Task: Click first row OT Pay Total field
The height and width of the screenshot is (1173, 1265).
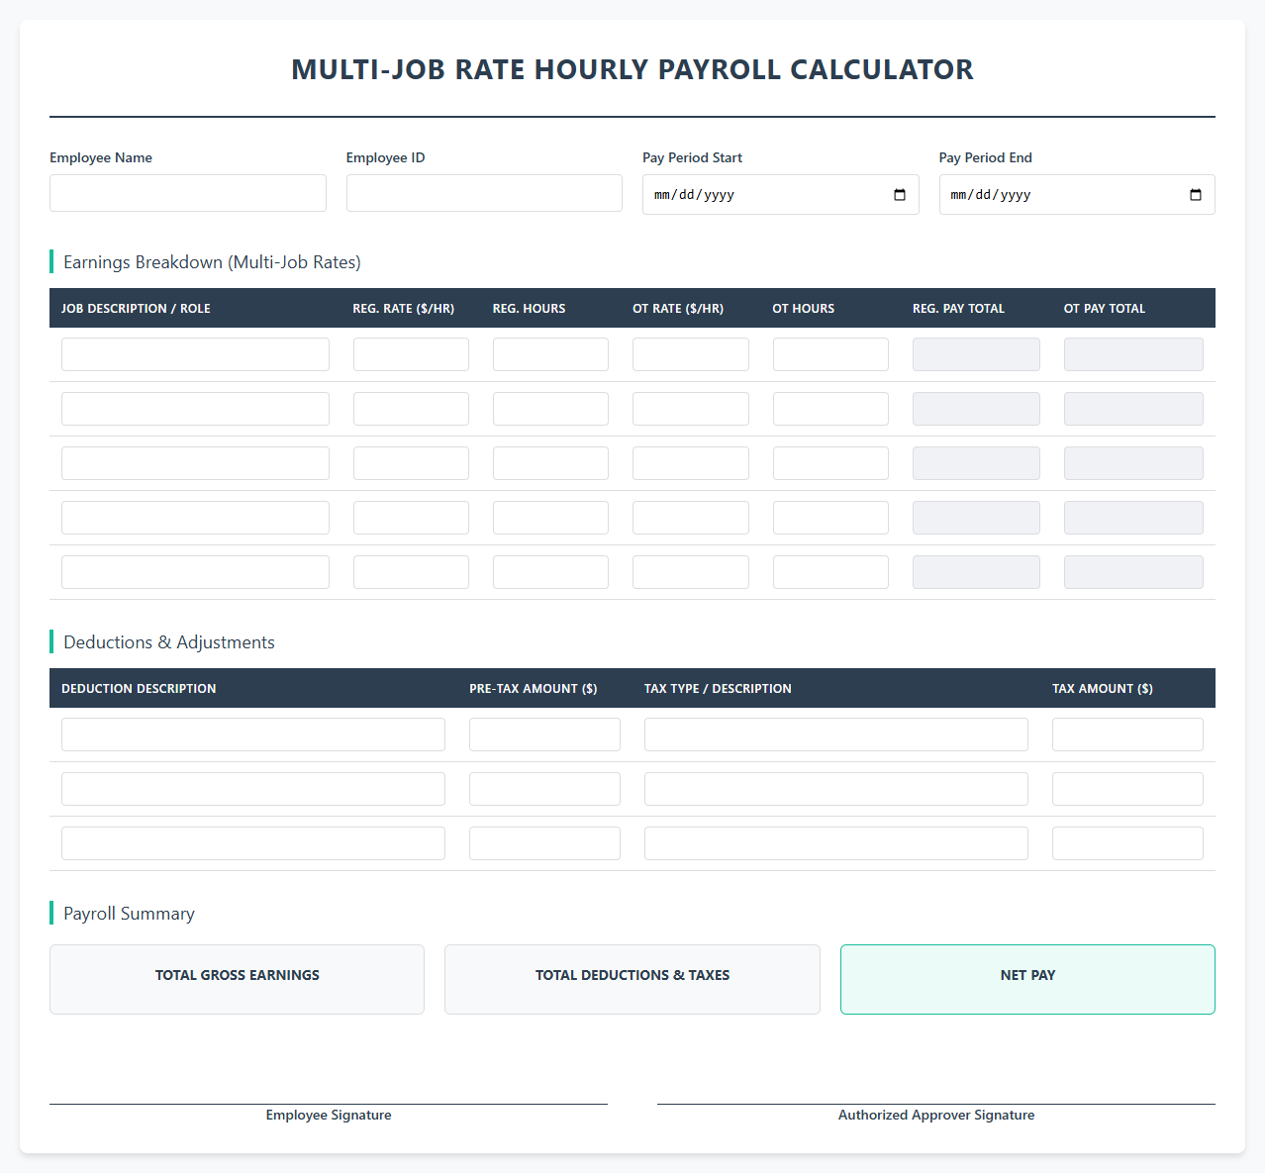Action: click(x=1133, y=354)
